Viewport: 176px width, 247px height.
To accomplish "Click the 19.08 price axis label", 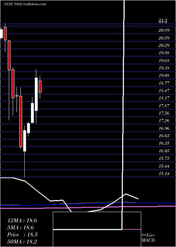I will 164,75.
